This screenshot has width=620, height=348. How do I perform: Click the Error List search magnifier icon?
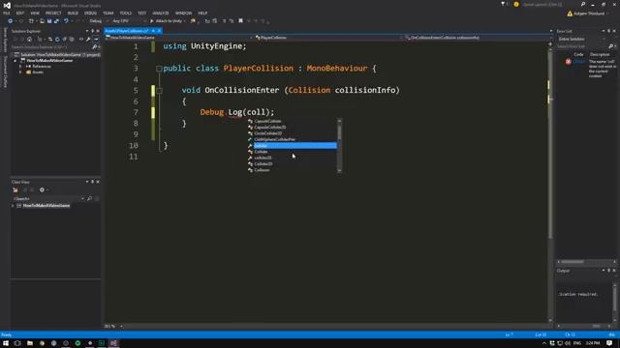pyautogui.click(x=610, y=46)
